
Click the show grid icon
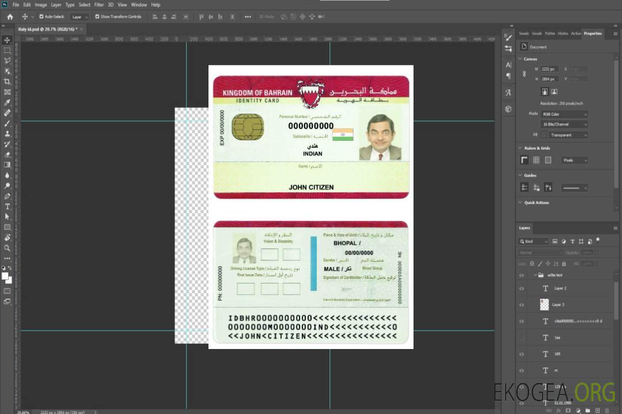coord(536,160)
